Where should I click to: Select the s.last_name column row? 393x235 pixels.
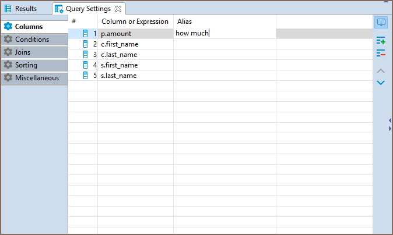[220, 76]
